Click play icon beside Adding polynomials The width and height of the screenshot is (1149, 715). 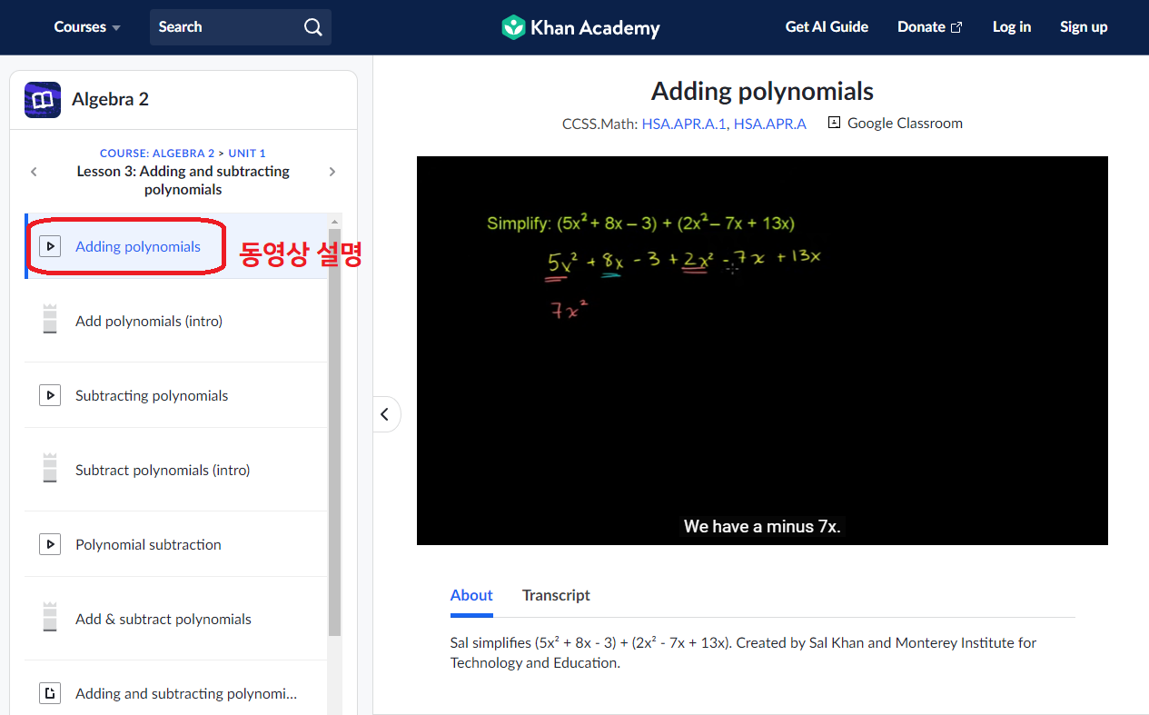[x=50, y=246]
